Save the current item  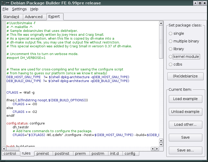[185, 138]
